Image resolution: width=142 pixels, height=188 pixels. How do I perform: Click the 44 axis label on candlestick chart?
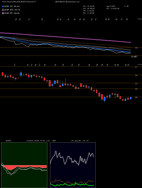click(136, 75)
